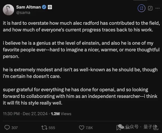This screenshot has height=133, width=162.
Task: Click the repost arrows icon
Action: [44, 127]
